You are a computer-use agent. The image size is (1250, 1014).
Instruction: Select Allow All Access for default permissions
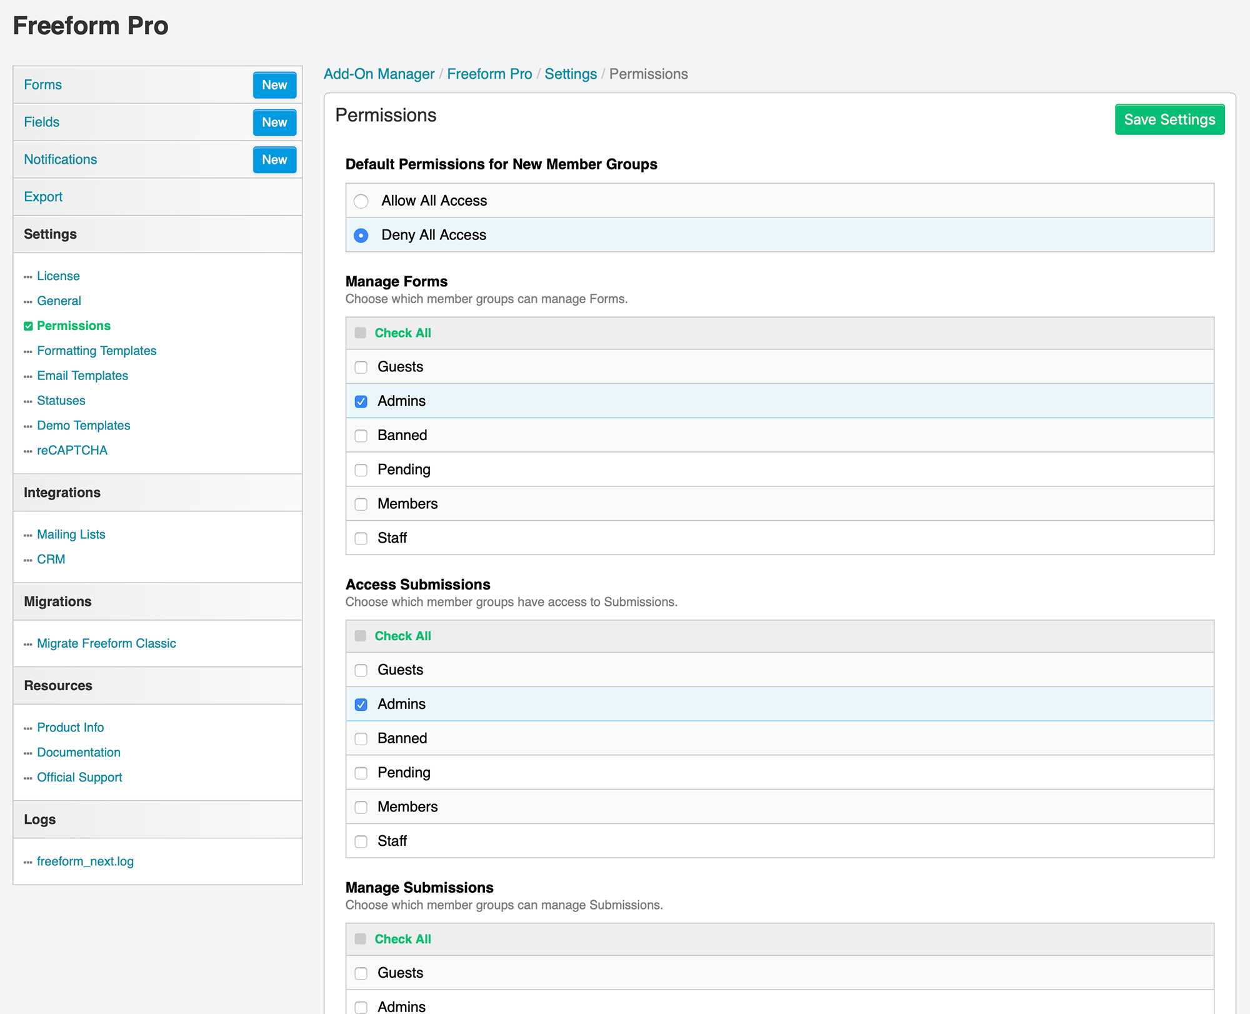[361, 201]
